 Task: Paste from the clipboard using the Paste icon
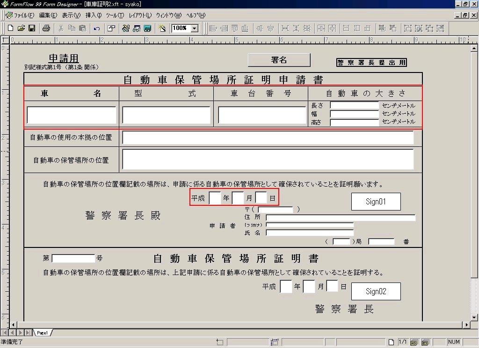82,29
